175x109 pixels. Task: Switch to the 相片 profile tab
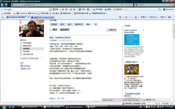click(70, 24)
